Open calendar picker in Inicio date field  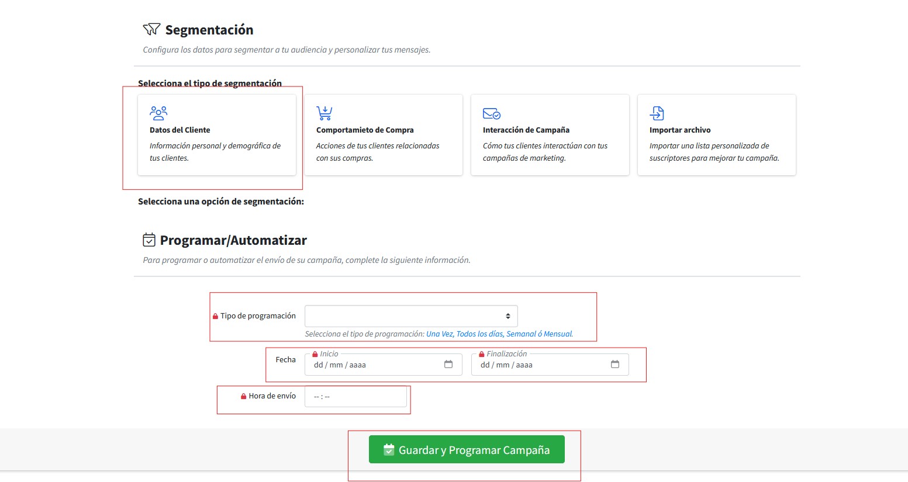tap(448, 365)
